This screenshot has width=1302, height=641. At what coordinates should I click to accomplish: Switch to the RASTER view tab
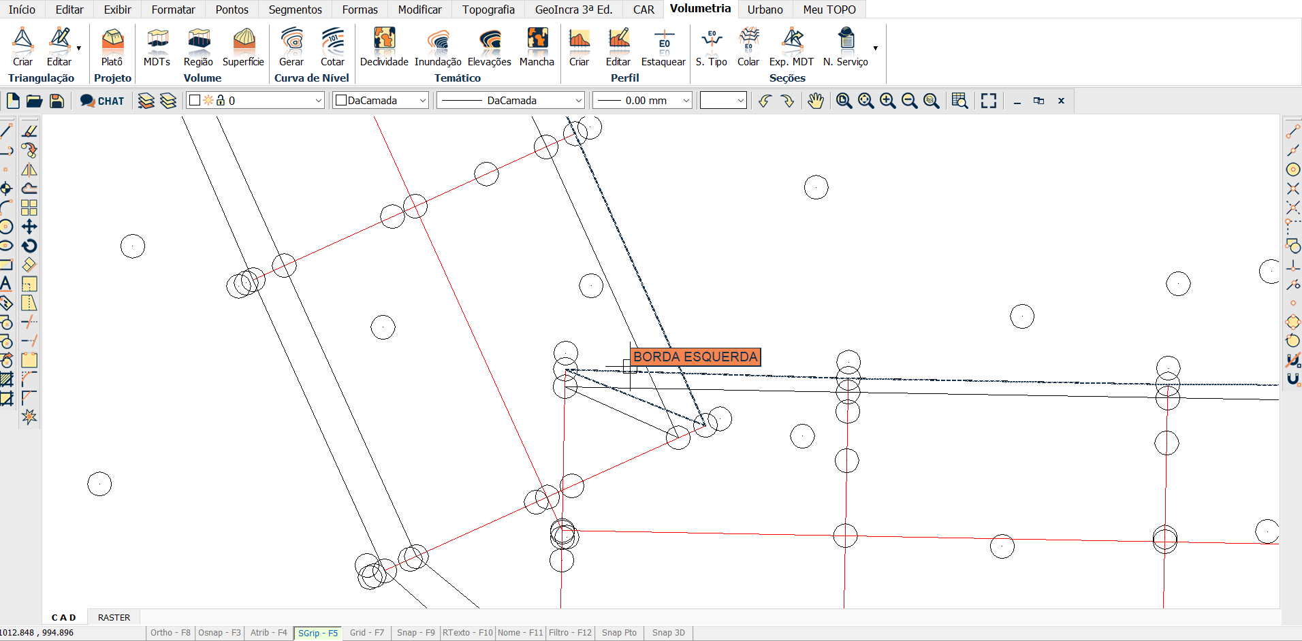tap(114, 617)
